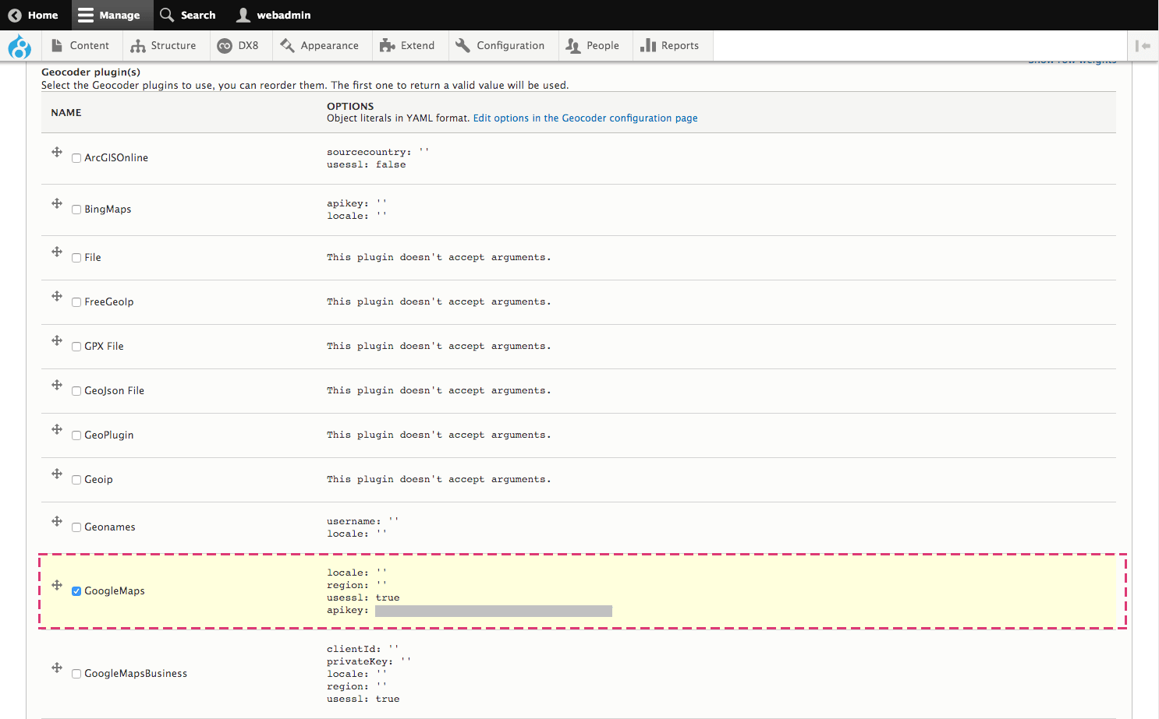The width and height of the screenshot is (1159, 719).
Task: Click the BingMaps apikey options text
Action: point(356,203)
